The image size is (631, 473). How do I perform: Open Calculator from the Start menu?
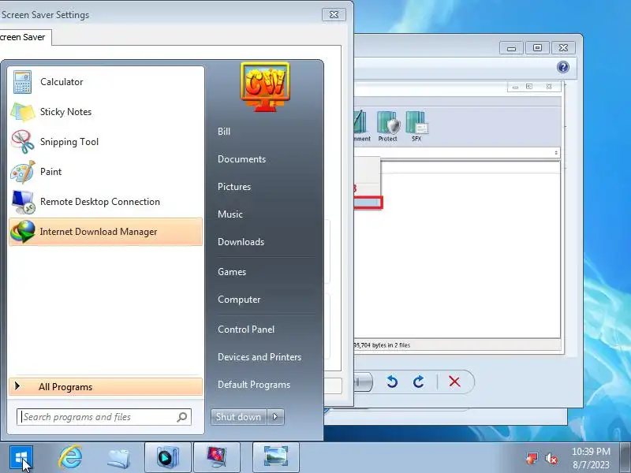click(106, 82)
